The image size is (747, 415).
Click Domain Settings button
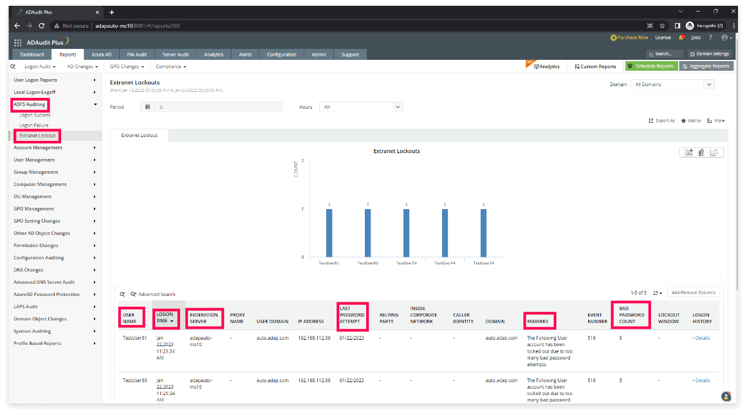710,54
